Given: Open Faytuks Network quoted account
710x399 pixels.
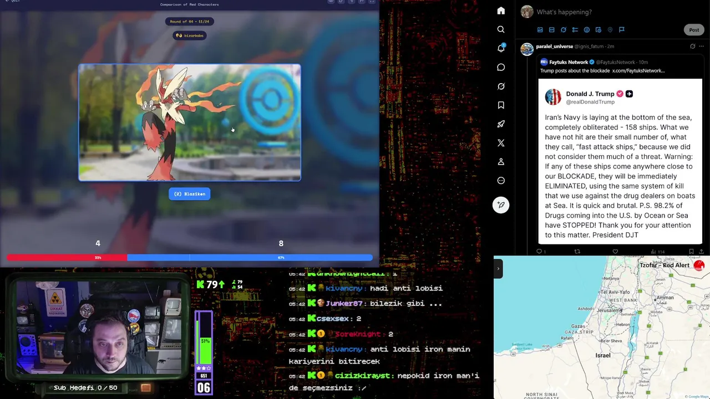Looking at the screenshot, I should coord(568,62).
